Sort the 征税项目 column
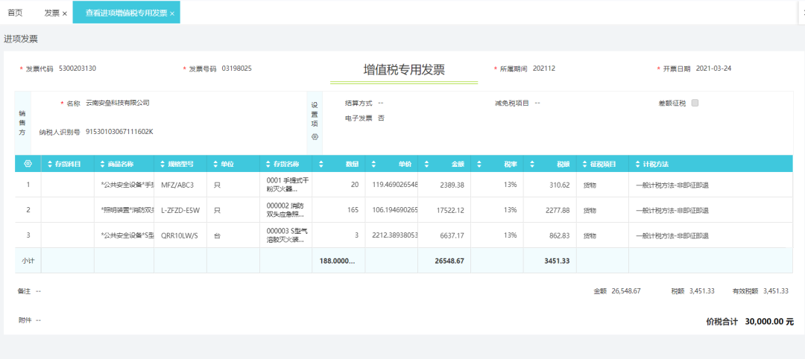Viewport: 805px width, 359px height. (585, 164)
